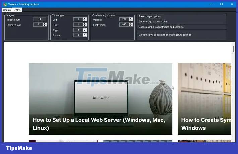Decrease the Vertical combine adjustment
Image resolution: width=238 pixels, height=154 pixels.
[131, 20]
